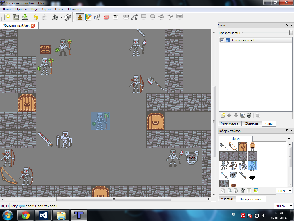This screenshot has width=294, height=221.
Task: Pick the bloody sword tile in the tileset
Action: point(243,175)
